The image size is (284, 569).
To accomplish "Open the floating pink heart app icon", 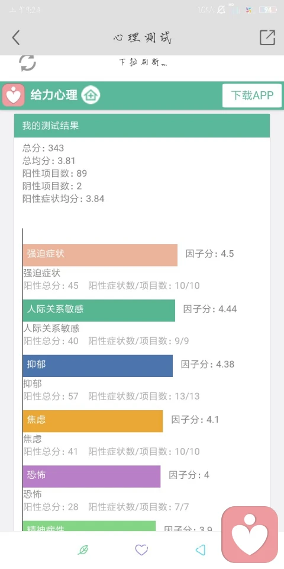I will click(x=250, y=534).
